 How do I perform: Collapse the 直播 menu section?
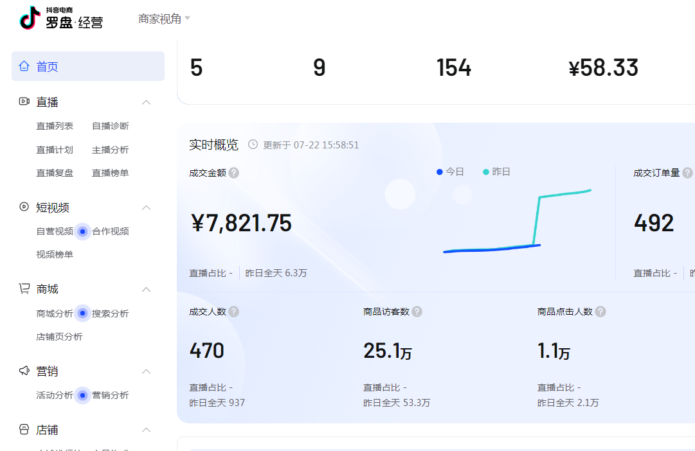(x=146, y=102)
